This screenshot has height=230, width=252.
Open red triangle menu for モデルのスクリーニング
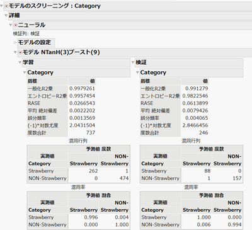6,6
